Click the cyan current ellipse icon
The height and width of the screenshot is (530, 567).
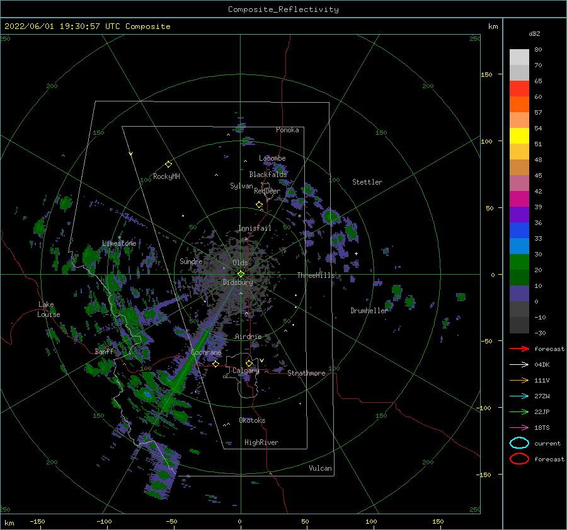pyautogui.click(x=519, y=443)
